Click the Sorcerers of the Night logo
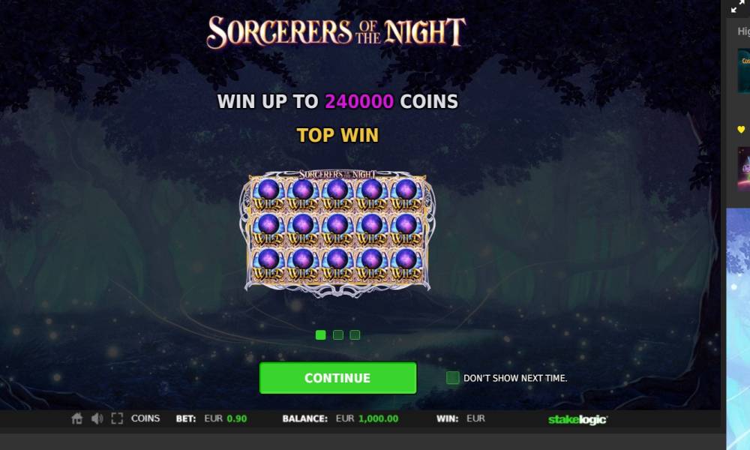750x450 pixels. [336, 32]
